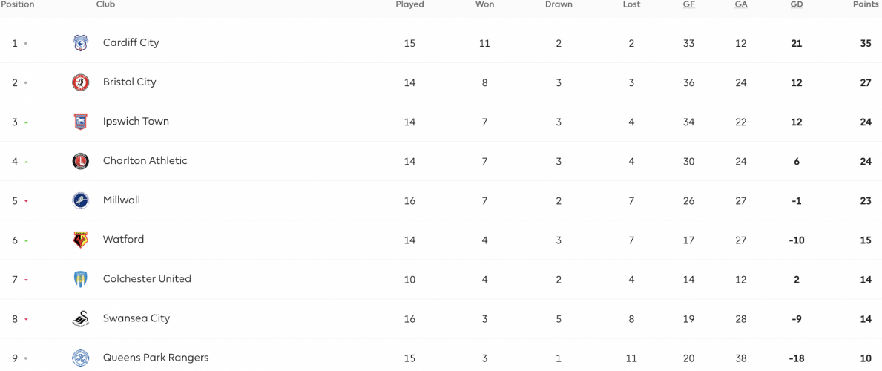
Task: Sort by the Played column header
Action: click(409, 4)
